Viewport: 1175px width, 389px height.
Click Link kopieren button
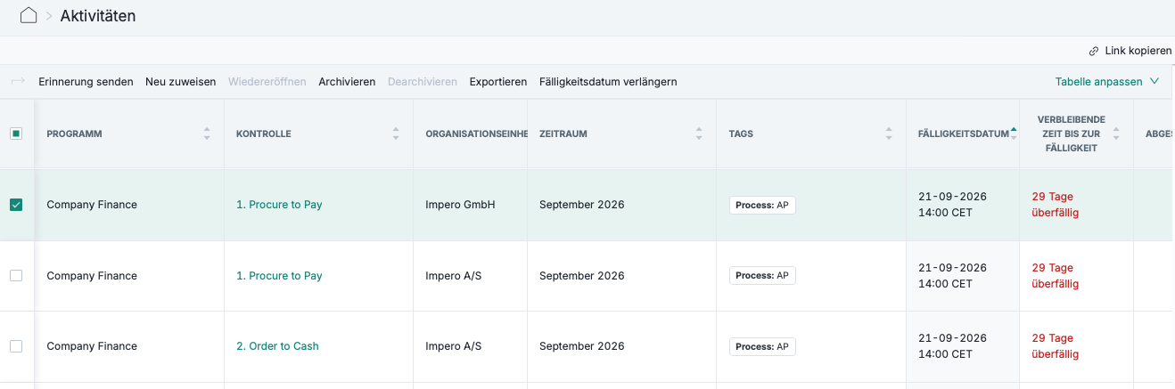click(x=1130, y=51)
